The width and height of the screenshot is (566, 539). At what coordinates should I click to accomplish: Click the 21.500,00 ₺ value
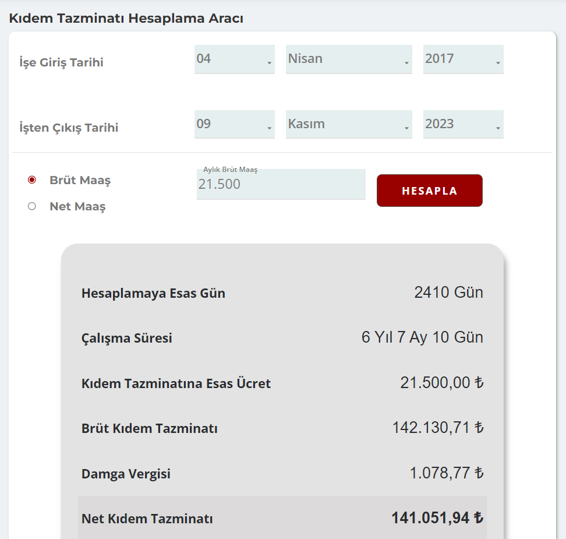[x=441, y=383]
